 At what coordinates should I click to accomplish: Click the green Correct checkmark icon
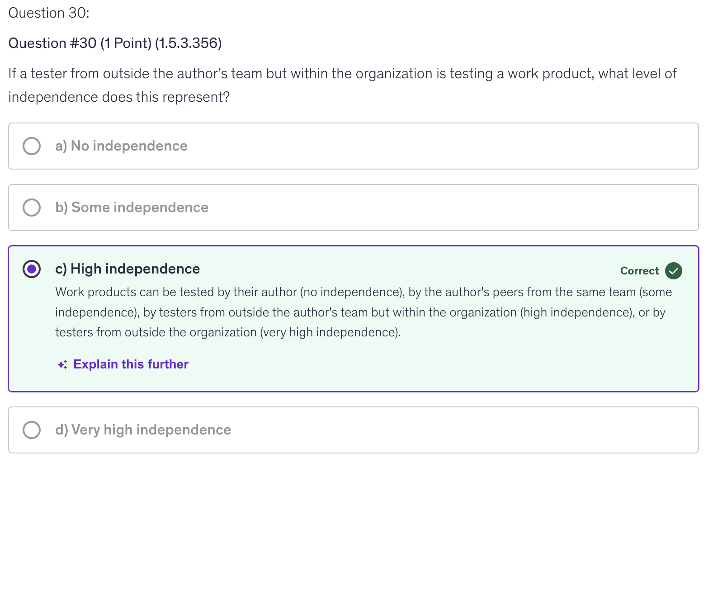point(673,271)
